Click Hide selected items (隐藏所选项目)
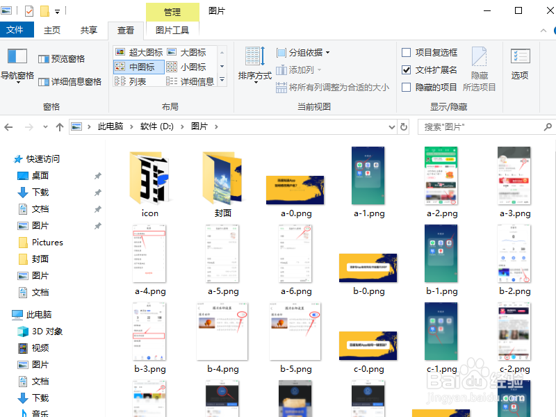The image size is (556, 417). click(479, 69)
